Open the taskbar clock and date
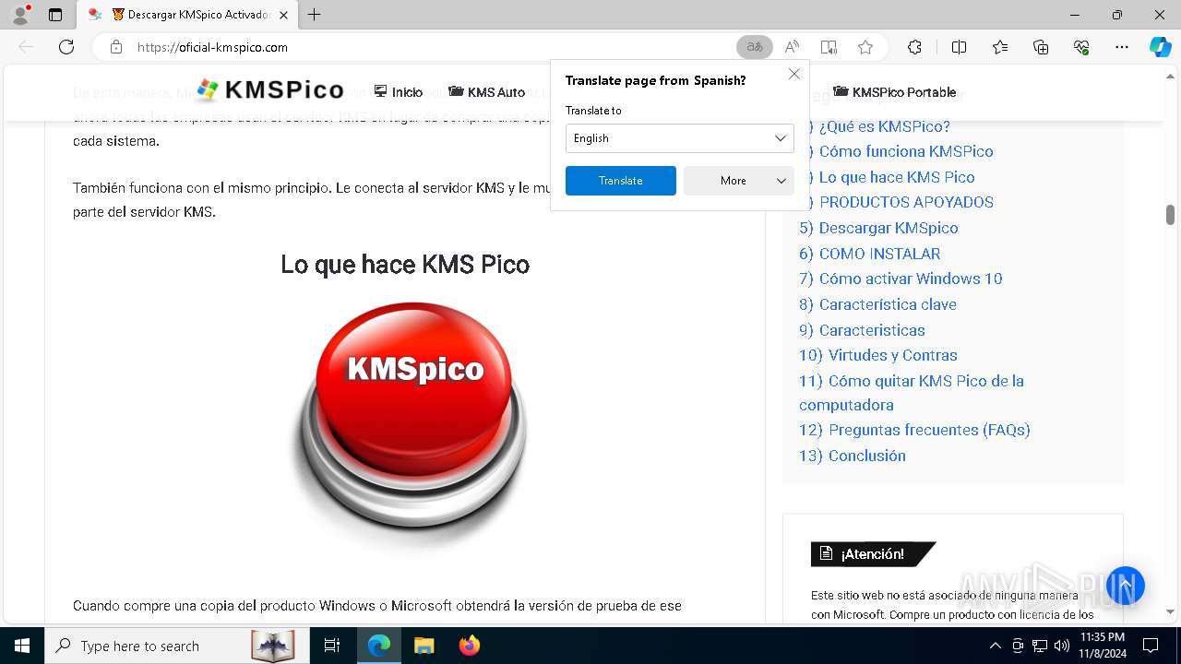Image resolution: width=1181 pixels, height=664 pixels. coord(1102,646)
